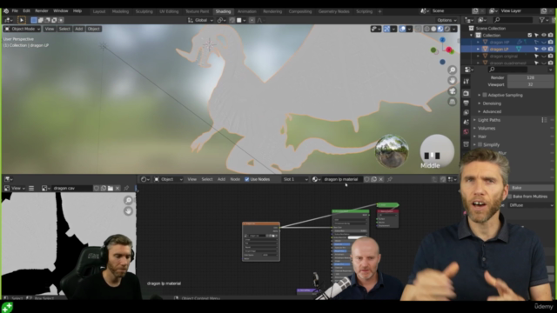The height and width of the screenshot is (313, 557).
Task: Open the Render menu
Action: [42, 11]
